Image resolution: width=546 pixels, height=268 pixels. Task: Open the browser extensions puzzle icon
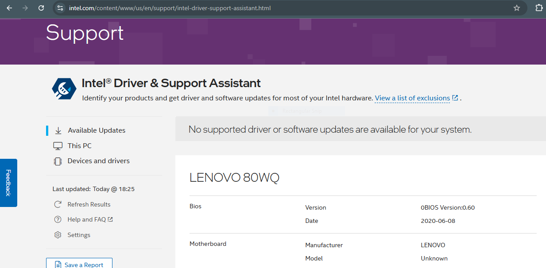point(539,8)
